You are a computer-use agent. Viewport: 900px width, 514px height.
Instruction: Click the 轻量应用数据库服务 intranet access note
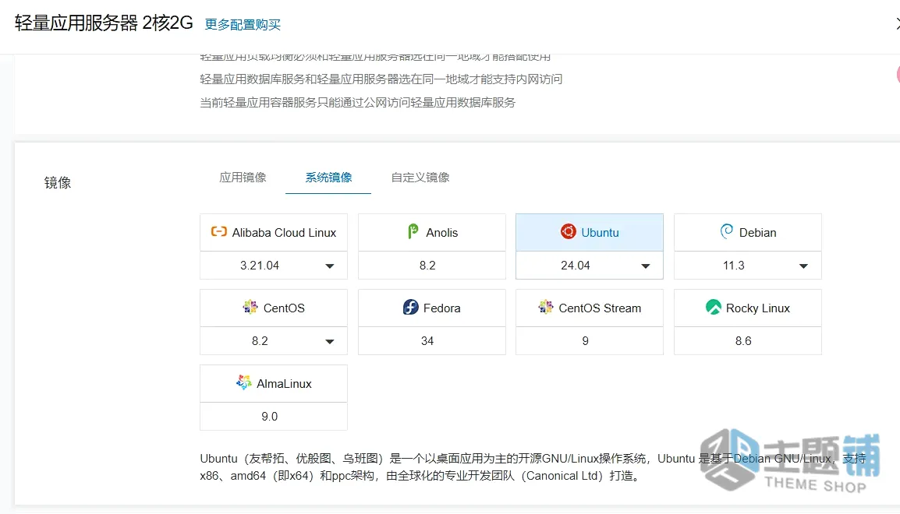click(x=381, y=79)
